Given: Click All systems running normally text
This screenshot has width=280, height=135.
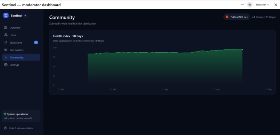Looking at the screenshot, I should 18,118.
